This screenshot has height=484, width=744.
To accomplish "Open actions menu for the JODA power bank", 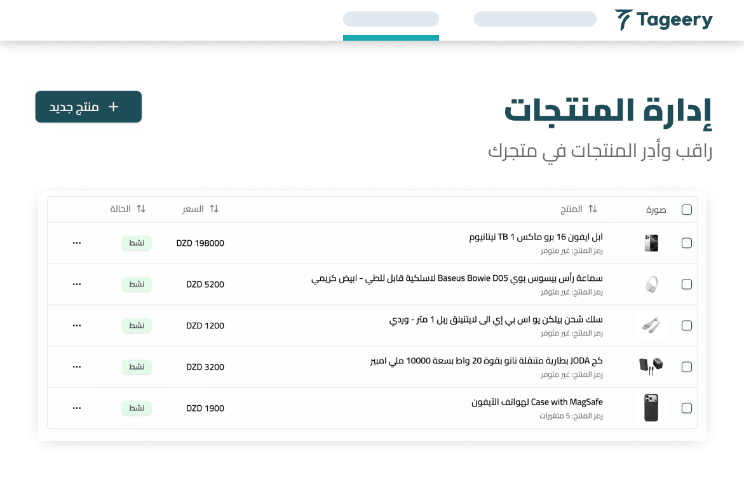I will pos(77,366).
